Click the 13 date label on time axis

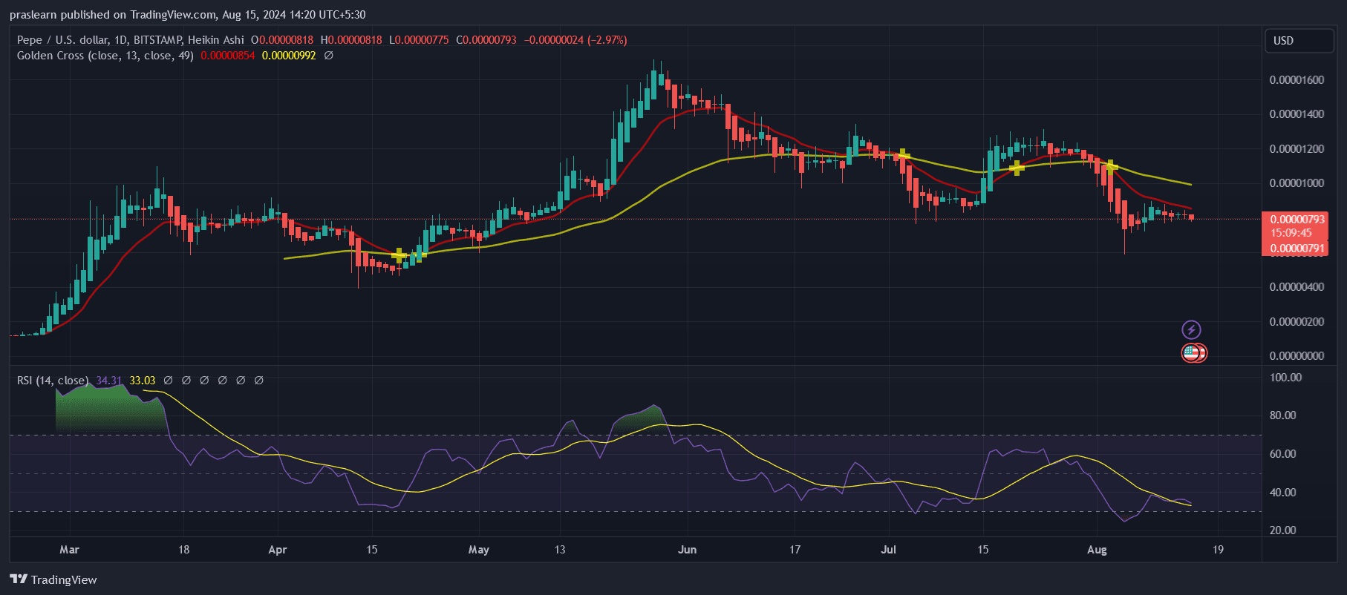560,550
